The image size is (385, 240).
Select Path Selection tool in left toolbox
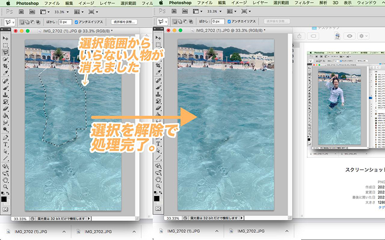click(6, 151)
